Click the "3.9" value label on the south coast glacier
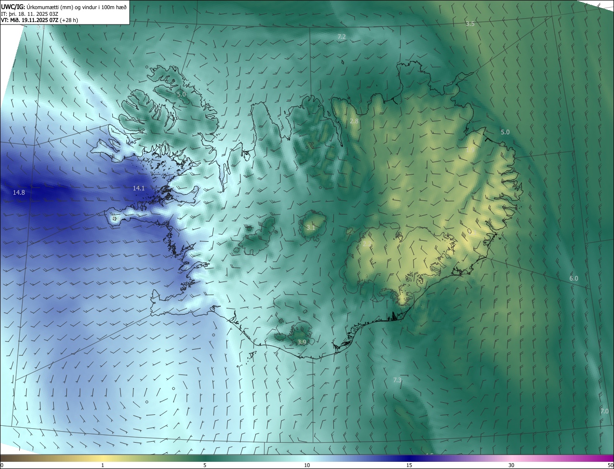This screenshot has height=469, width=614. click(x=302, y=342)
